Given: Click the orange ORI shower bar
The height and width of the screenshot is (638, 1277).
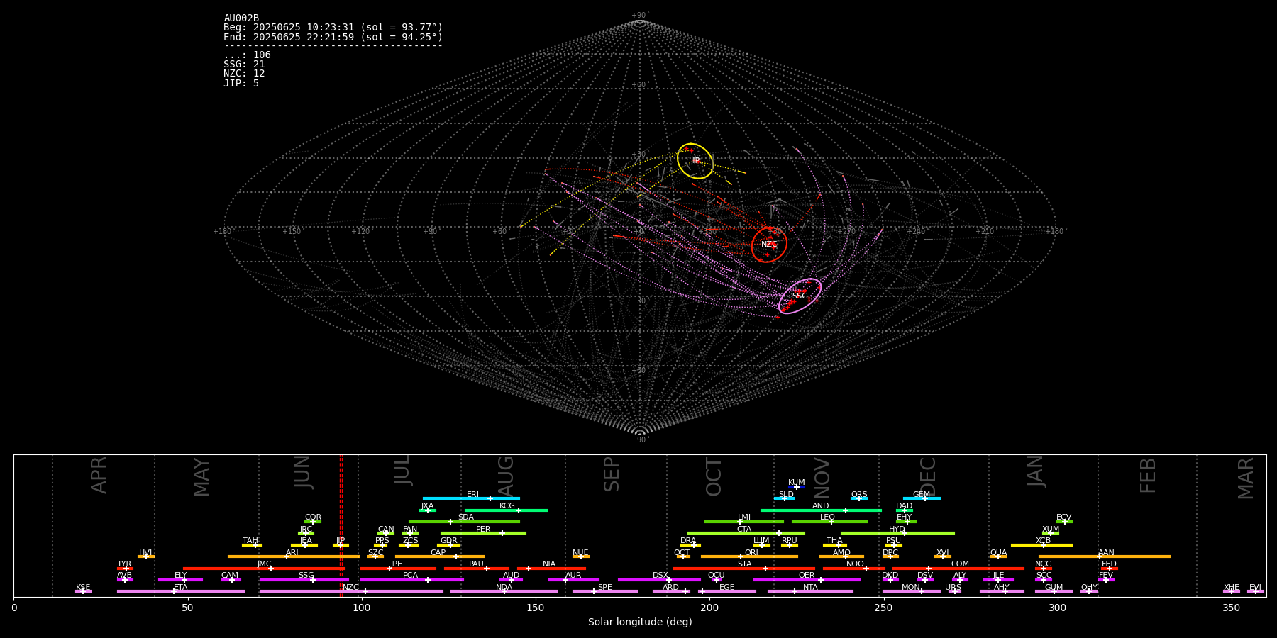Looking at the screenshot, I should (749, 556).
